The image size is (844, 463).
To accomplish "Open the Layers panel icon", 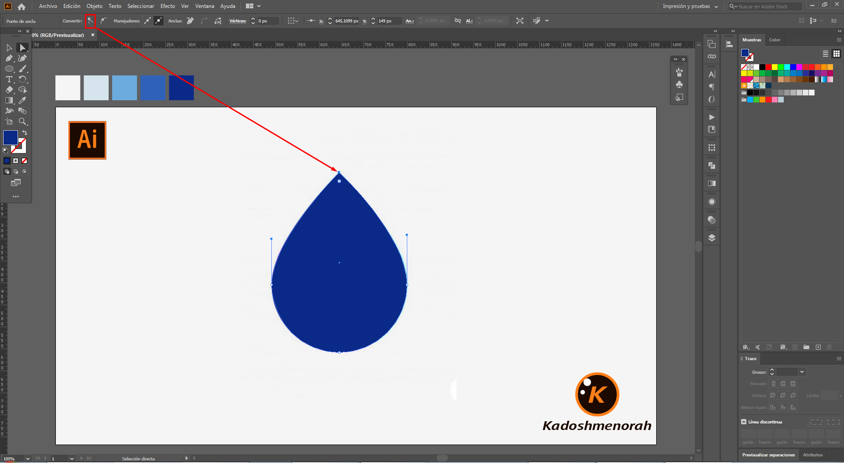I will 712,238.
